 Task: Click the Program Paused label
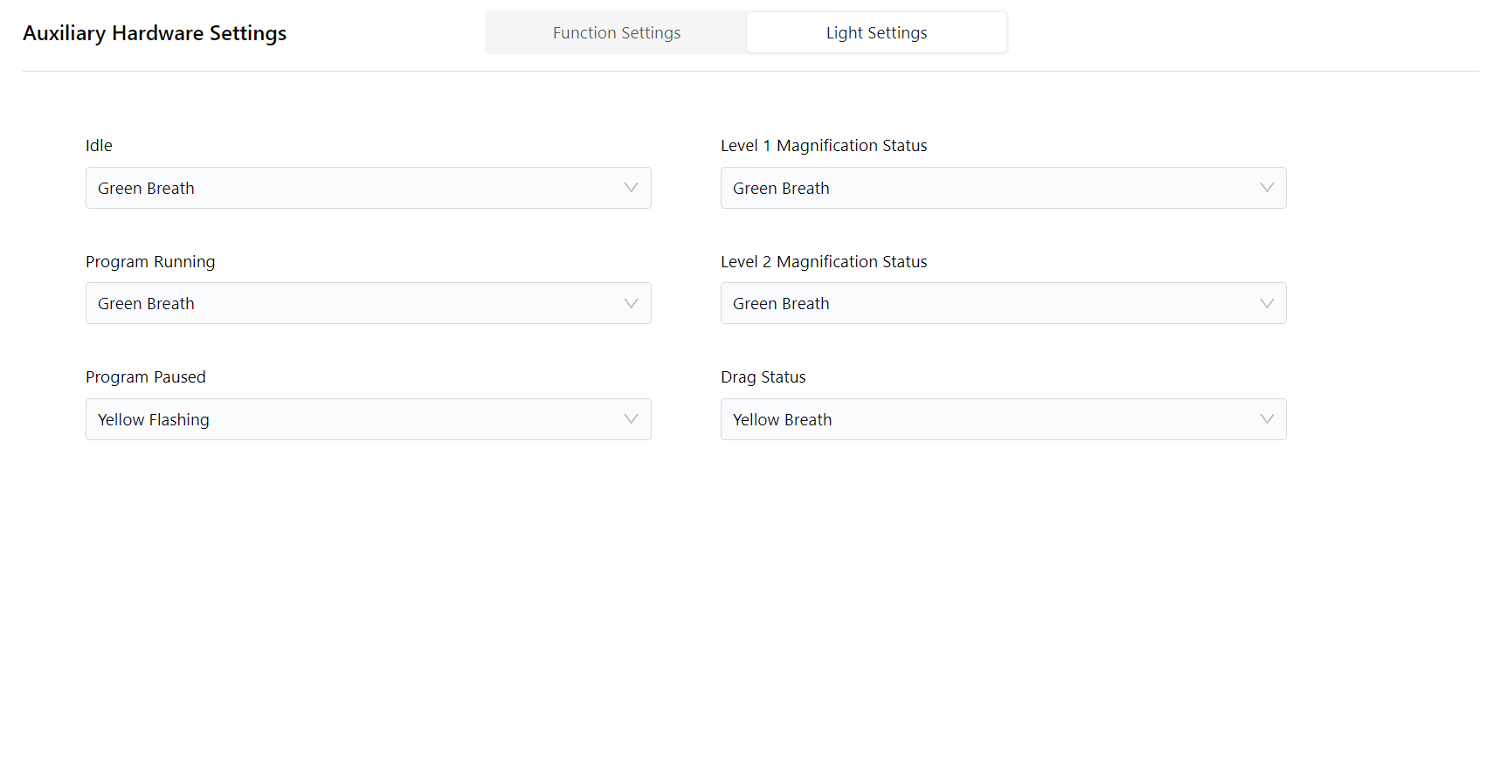[146, 377]
